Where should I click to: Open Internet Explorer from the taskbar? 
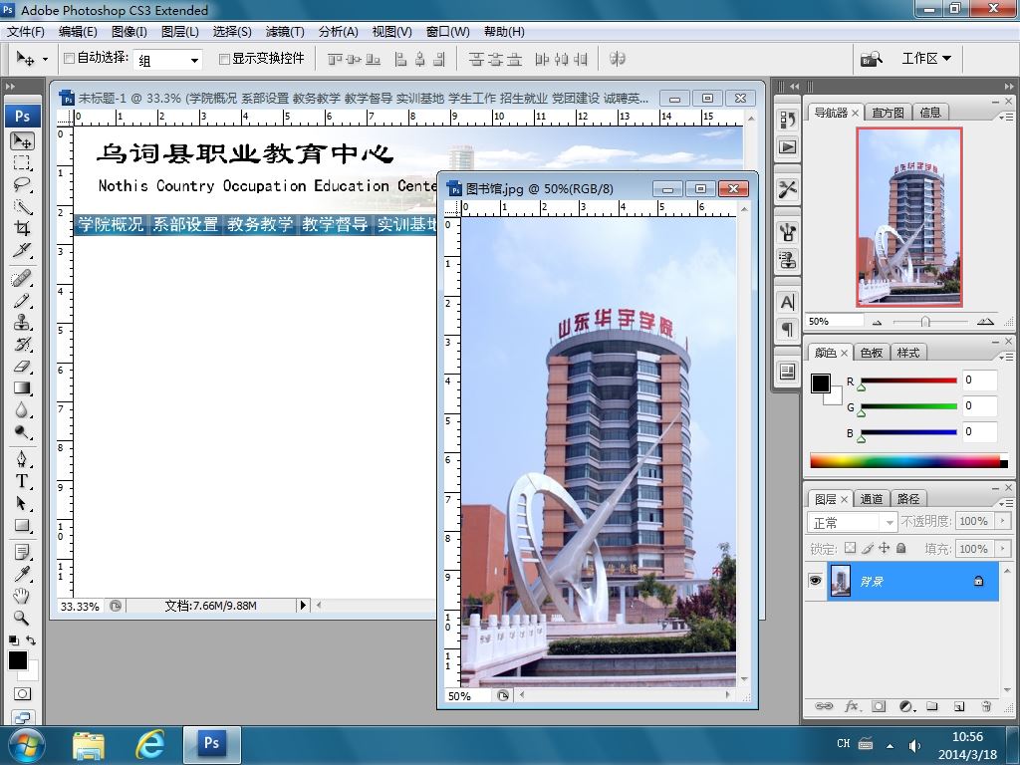click(x=150, y=744)
